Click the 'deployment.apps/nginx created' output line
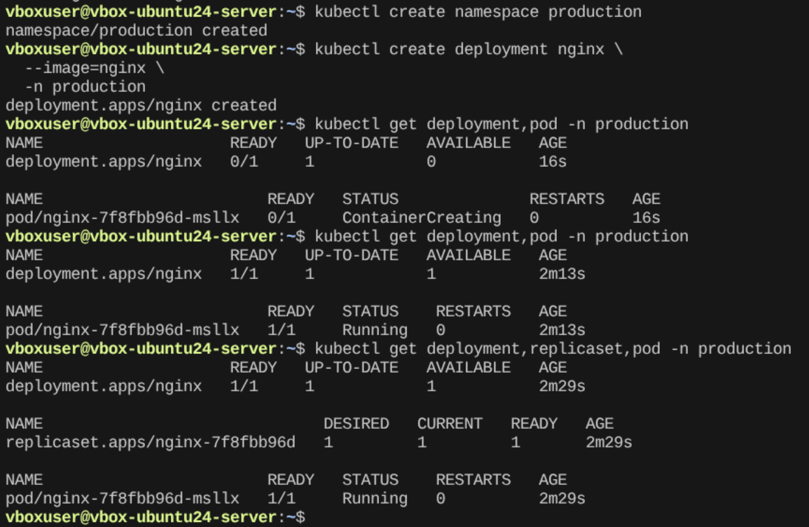 tap(141, 105)
